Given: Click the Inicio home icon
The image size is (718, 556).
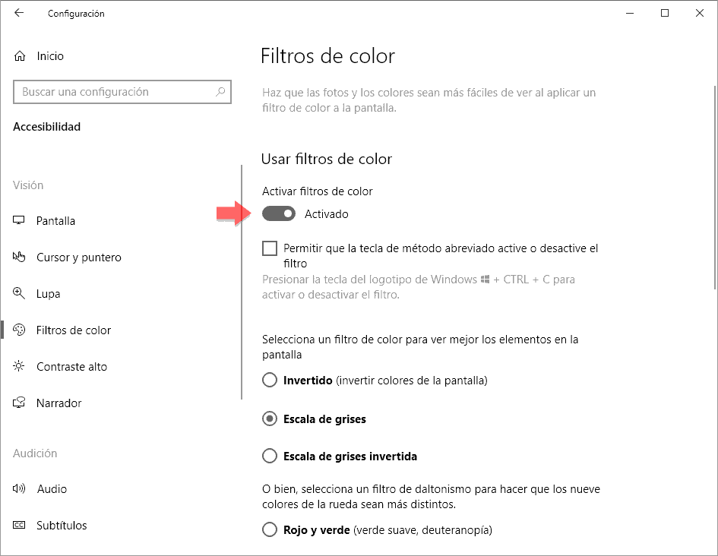Looking at the screenshot, I should click(x=20, y=56).
